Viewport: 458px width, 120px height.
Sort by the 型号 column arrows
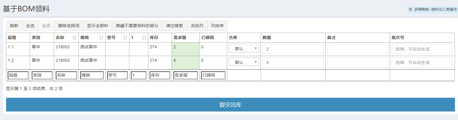click(125, 38)
